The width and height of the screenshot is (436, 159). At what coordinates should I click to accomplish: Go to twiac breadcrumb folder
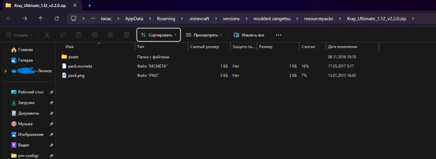tap(106, 19)
